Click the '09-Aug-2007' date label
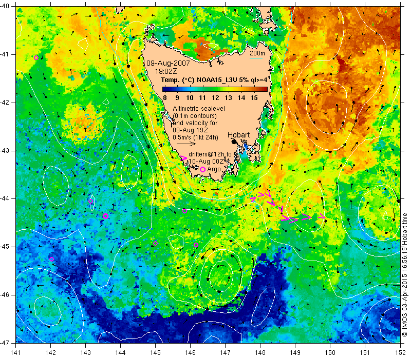The image size is (411, 359). (x=168, y=63)
